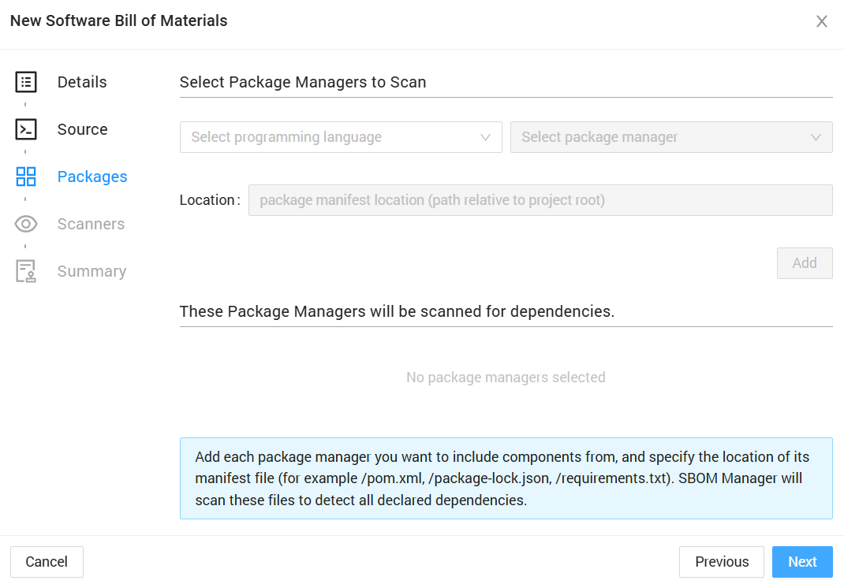Cancel the new SBOM wizard
This screenshot has height=584, width=844.
point(47,561)
